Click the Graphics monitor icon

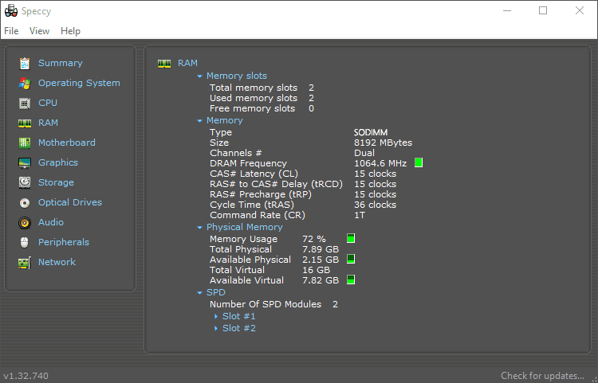click(25, 162)
